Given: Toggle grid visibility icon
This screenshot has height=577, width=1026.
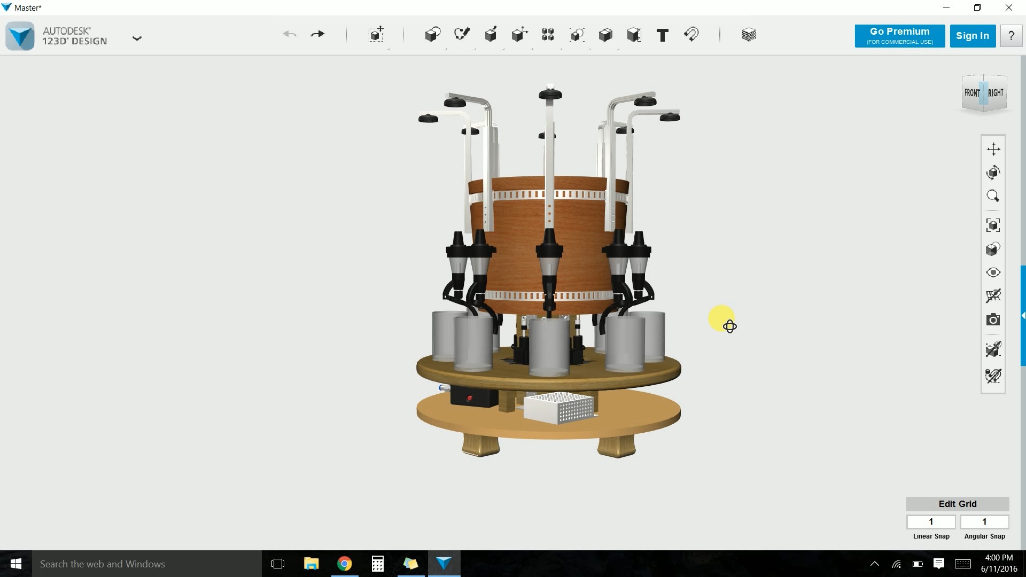Looking at the screenshot, I should [x=993, y=296].
